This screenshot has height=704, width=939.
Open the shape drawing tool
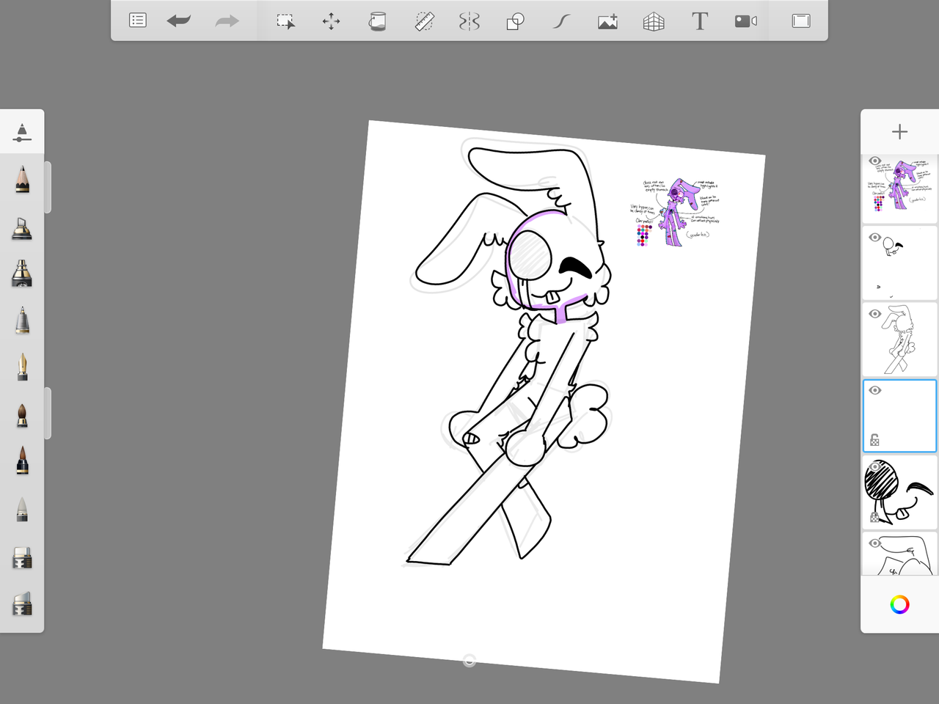click(516, 21)
